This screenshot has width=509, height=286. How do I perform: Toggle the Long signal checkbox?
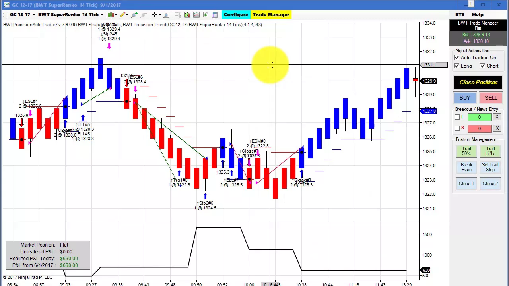tap(457, 66)
